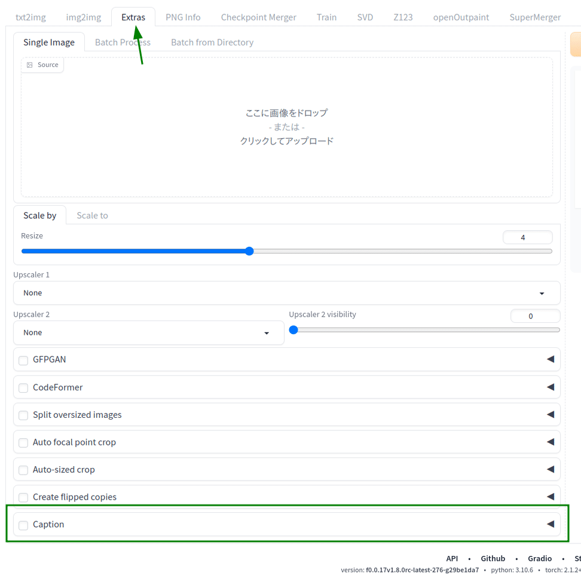This screenshot has height=581, width=581.
Task: Expand the Caption section arrow
Action: (551, 524)
